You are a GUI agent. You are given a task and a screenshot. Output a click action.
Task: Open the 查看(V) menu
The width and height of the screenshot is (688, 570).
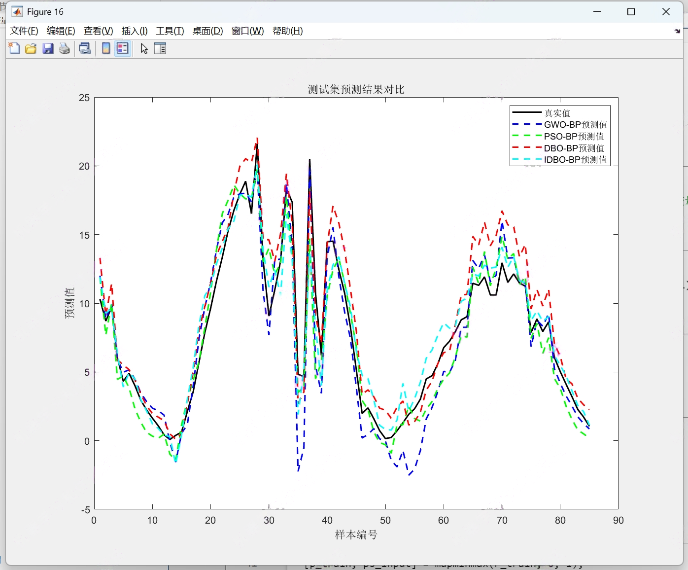(99, 31)
